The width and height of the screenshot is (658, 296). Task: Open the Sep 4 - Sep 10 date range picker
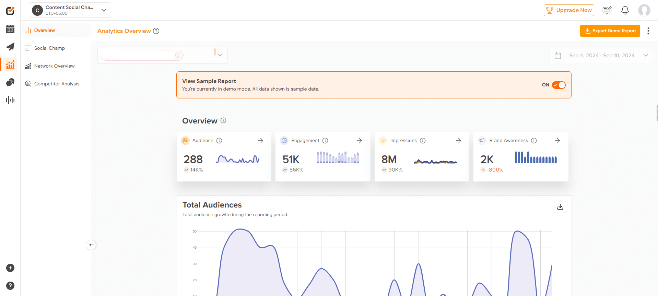click(601, 56)
